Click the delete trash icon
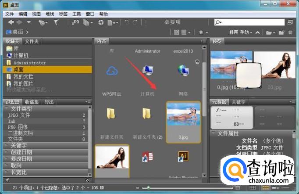This screenshot has height=194, width=299. click(x=290, y=32)
